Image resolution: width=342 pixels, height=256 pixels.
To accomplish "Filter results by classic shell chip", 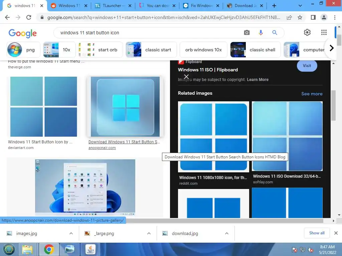I will tap(255, 50).
